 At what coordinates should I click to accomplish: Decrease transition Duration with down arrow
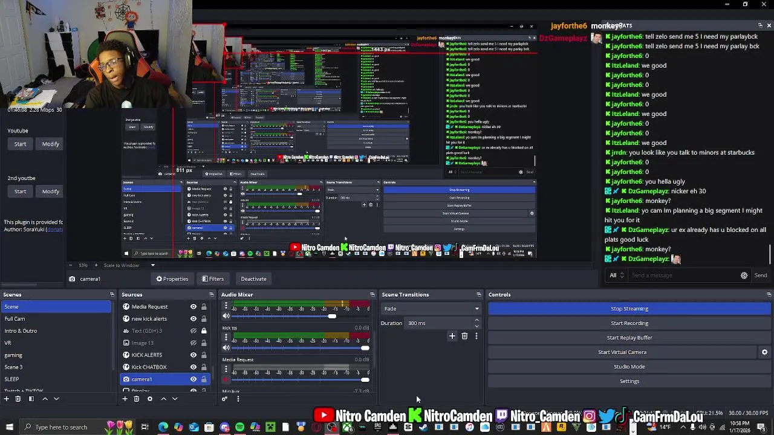[477, 326]
